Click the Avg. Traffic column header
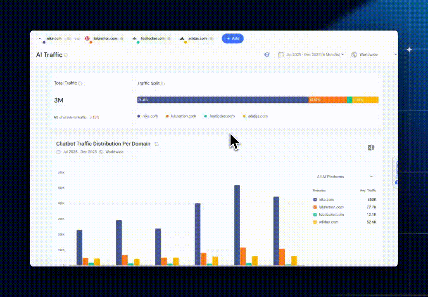Viewport: 428px width, 297px height. click(x=368, y=191)
